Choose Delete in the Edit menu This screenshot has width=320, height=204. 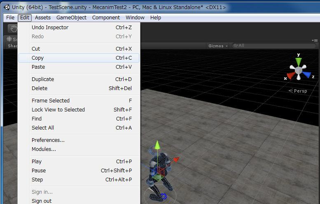79,88
